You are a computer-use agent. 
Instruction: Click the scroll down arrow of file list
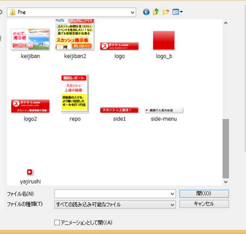click(226, 182)
